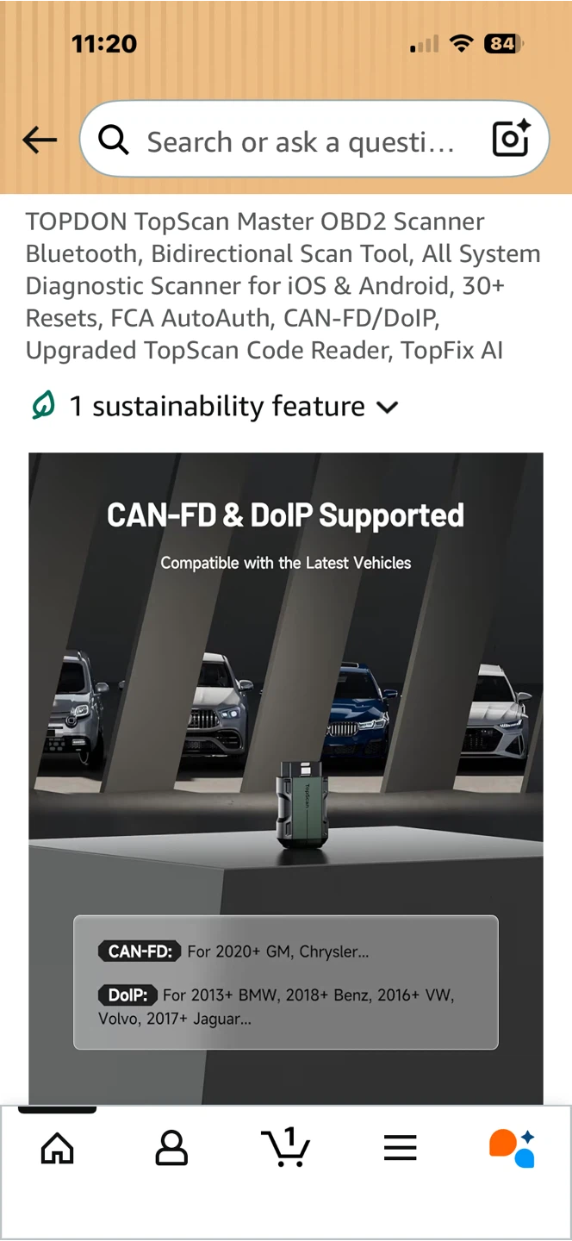Tap the Wi-Fi status icon
Screen dimensions: 572x1241
click(x=463, y=43)
